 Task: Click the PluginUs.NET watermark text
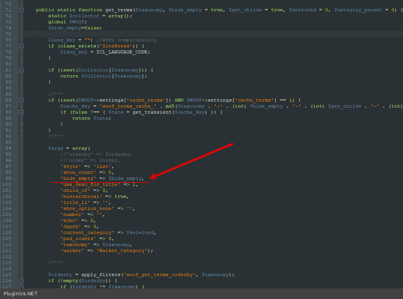tap(21, 294)
